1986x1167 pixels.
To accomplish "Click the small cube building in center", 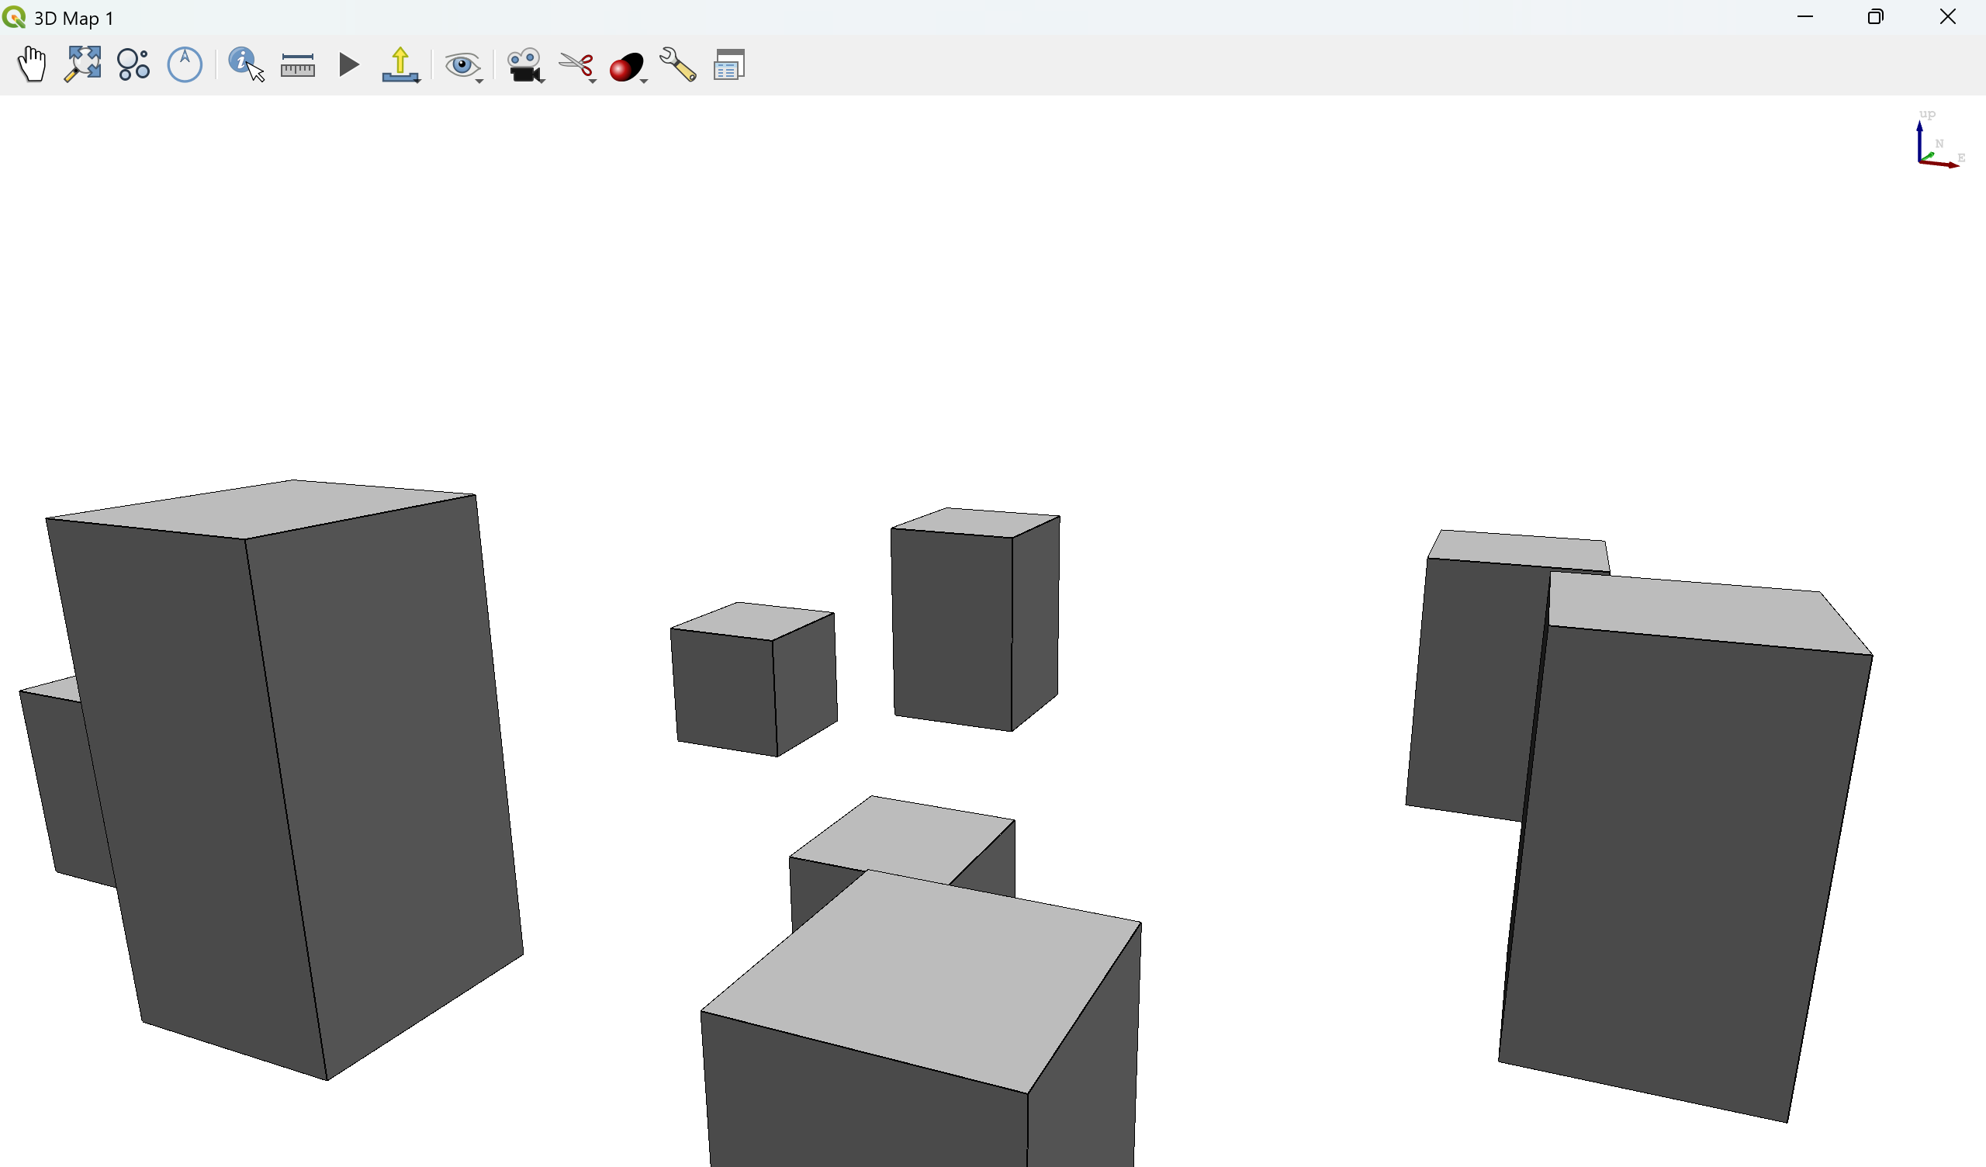I will pos(753,680).
